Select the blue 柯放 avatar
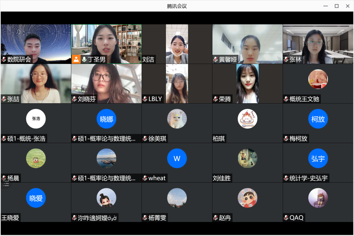Viewport: 354px width, 236px height. click(318, 119)
